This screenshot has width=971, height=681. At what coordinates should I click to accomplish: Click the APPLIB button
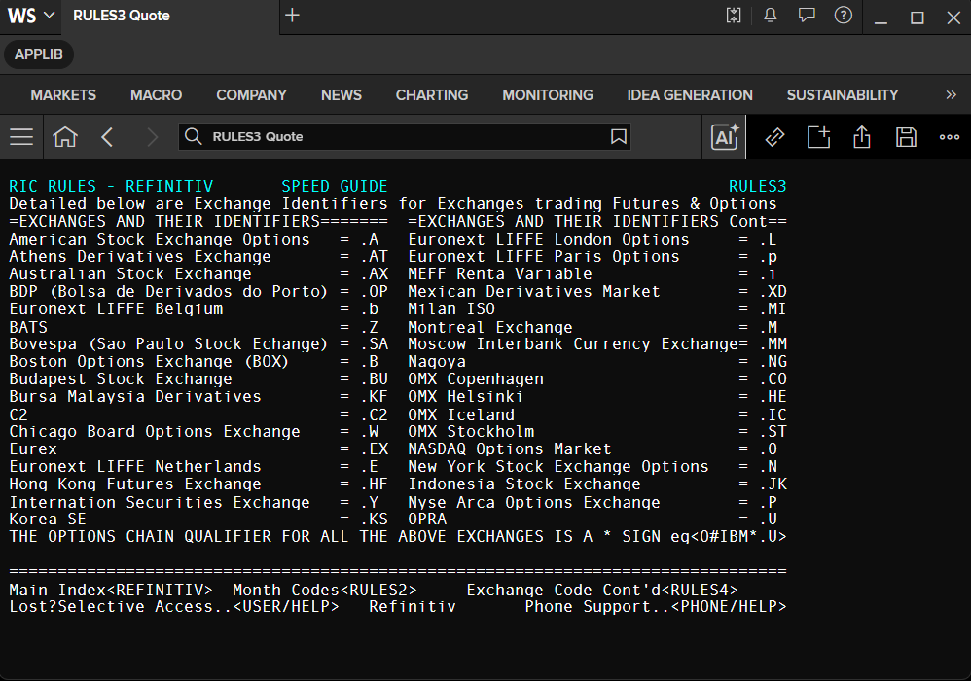39,54
